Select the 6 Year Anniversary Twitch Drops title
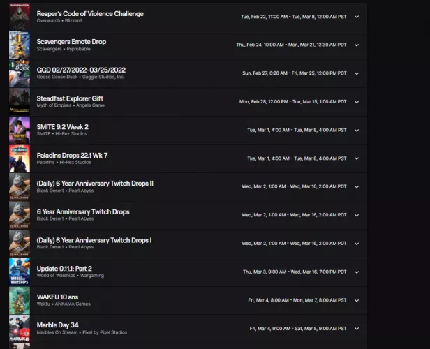This screenshot has height=349, width=430. tap(82, 211)
